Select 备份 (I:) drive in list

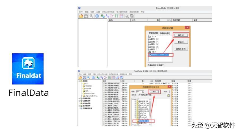click(x=154, y=49)
